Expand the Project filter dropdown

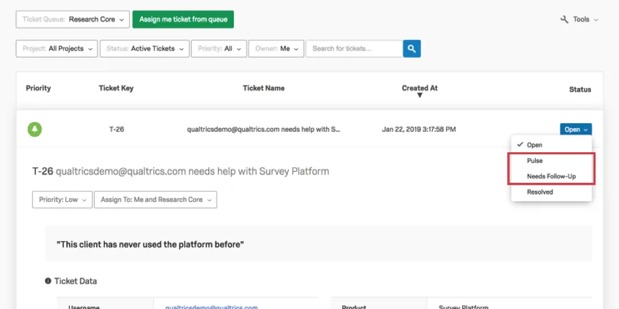[57, 49]
